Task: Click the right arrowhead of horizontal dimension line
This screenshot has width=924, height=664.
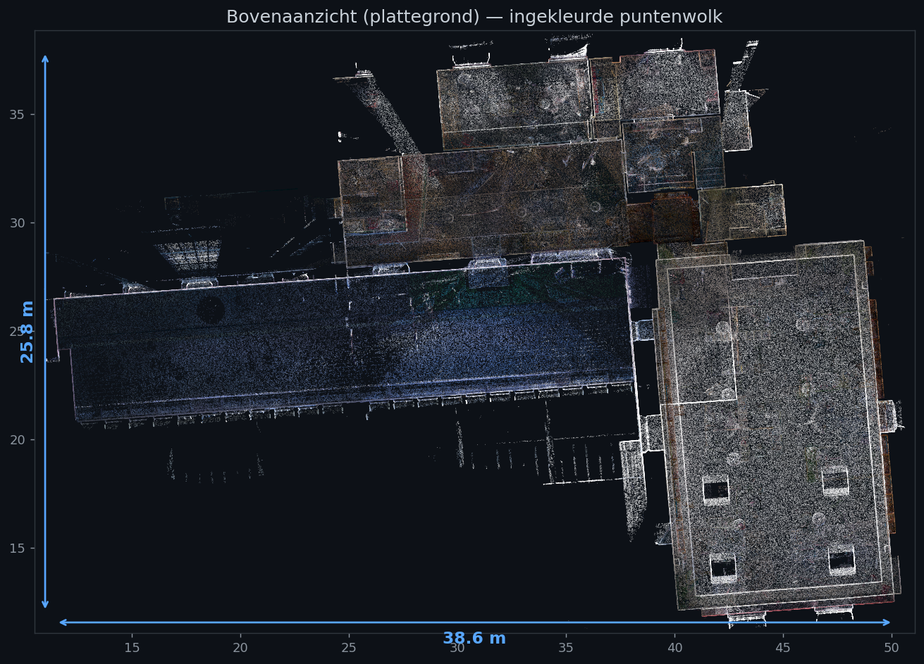Action: [887, 622]
